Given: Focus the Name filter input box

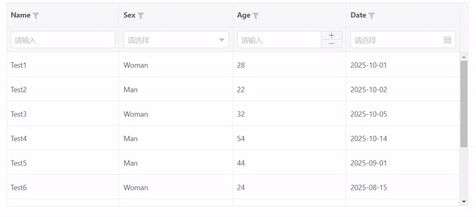Looking at the screenshot, I should [63, 40].
